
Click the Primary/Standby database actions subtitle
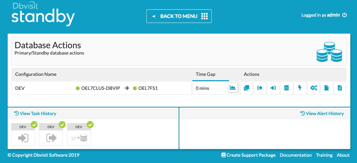click(x=49, y=53)
